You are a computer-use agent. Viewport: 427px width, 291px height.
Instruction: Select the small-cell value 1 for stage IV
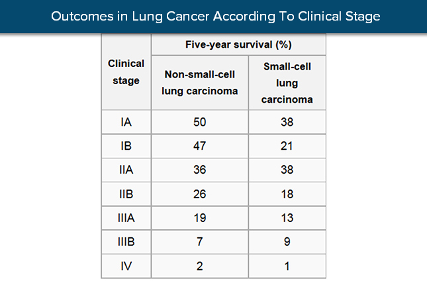pos(287,266)
